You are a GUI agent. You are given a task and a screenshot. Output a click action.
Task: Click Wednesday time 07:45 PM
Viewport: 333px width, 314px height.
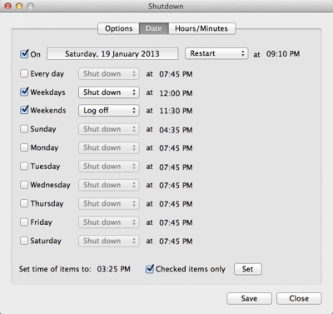point(176,185)
